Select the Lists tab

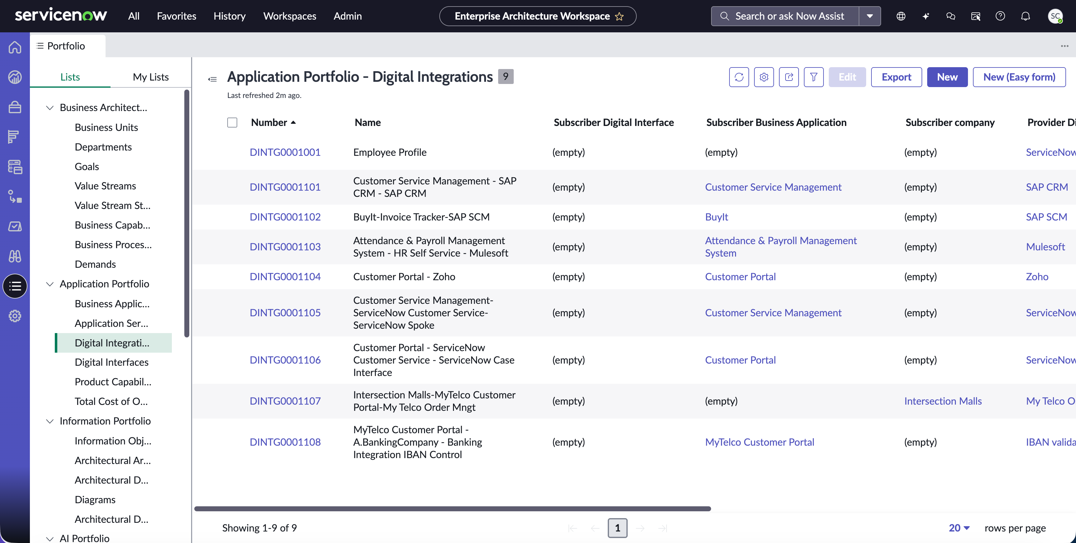tap(70, 77)
